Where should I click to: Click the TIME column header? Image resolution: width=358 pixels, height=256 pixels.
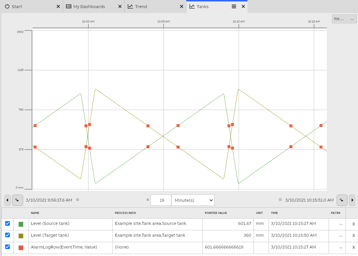point(274,213)
